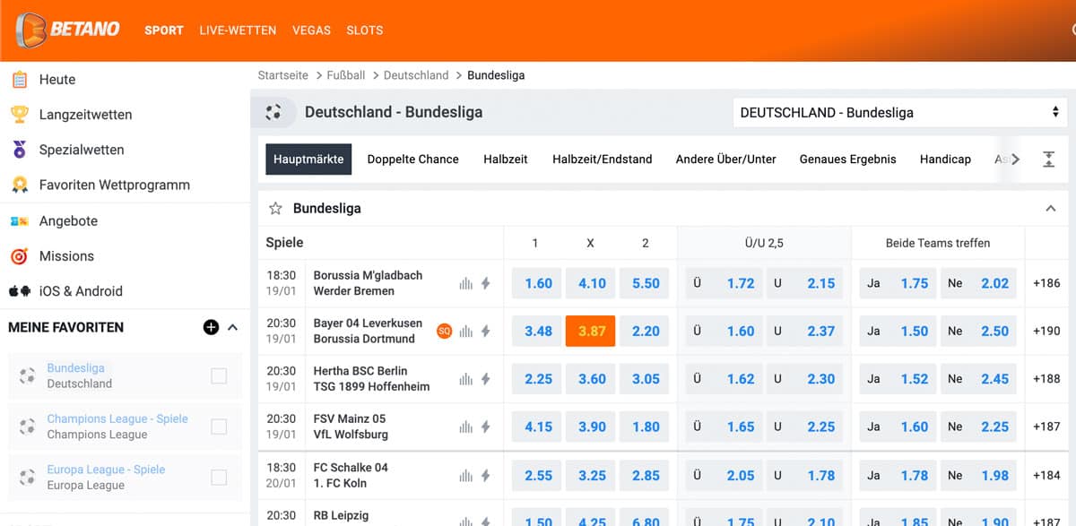Expand +188 more markets for Hertha match
This screenshot has height=526, width=1076.
[1046, 379]
